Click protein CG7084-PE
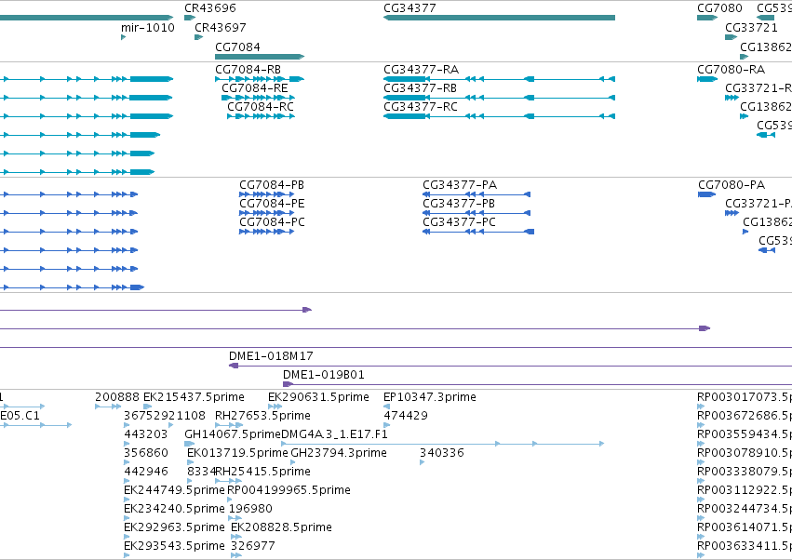 click(267, 213)
